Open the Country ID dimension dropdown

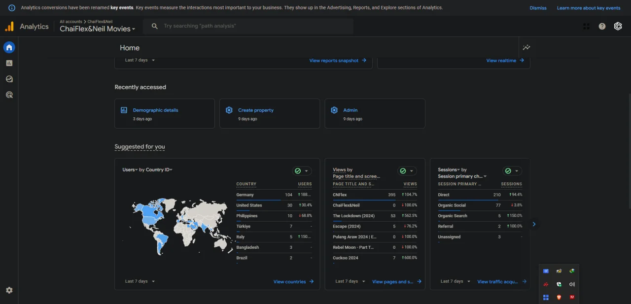pos(159,169)
